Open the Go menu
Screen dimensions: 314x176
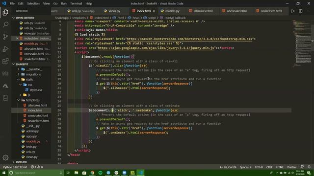55,3
